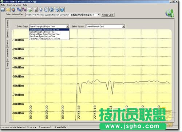Viewport: 182px width, 132px height.
Task: Open the File menu
Action: [3, 5]
